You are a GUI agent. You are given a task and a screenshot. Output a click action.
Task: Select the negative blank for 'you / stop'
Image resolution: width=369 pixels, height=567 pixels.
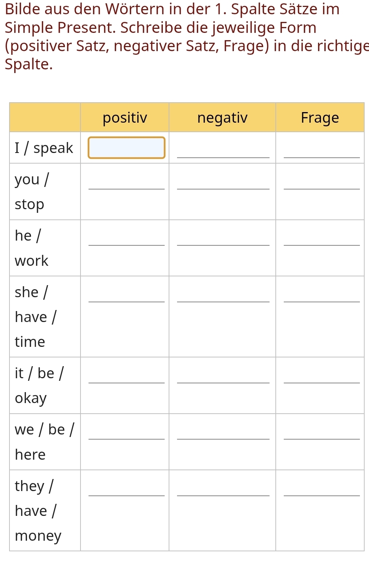point(223,179)
